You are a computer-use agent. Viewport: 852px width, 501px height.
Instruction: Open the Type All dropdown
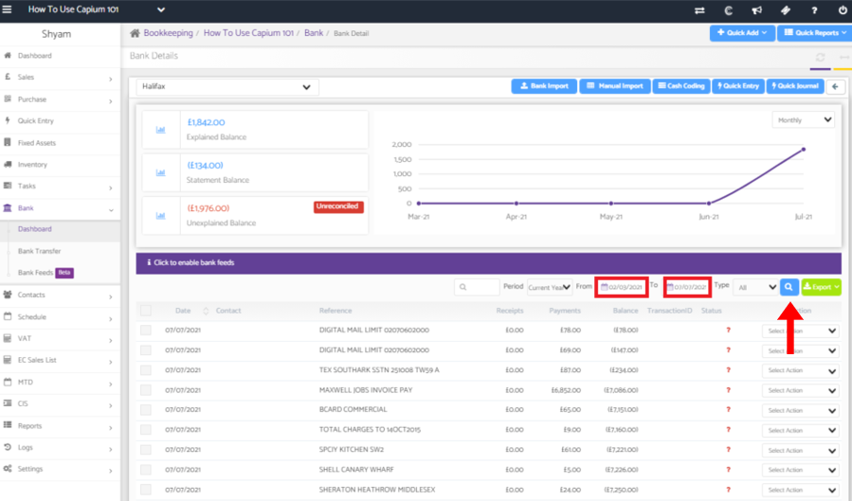point(755,287)
